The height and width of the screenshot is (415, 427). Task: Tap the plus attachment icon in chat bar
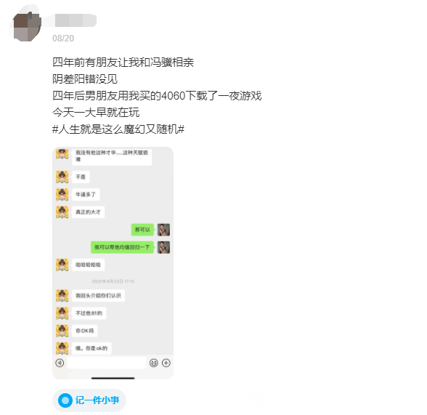coord(166,363)
